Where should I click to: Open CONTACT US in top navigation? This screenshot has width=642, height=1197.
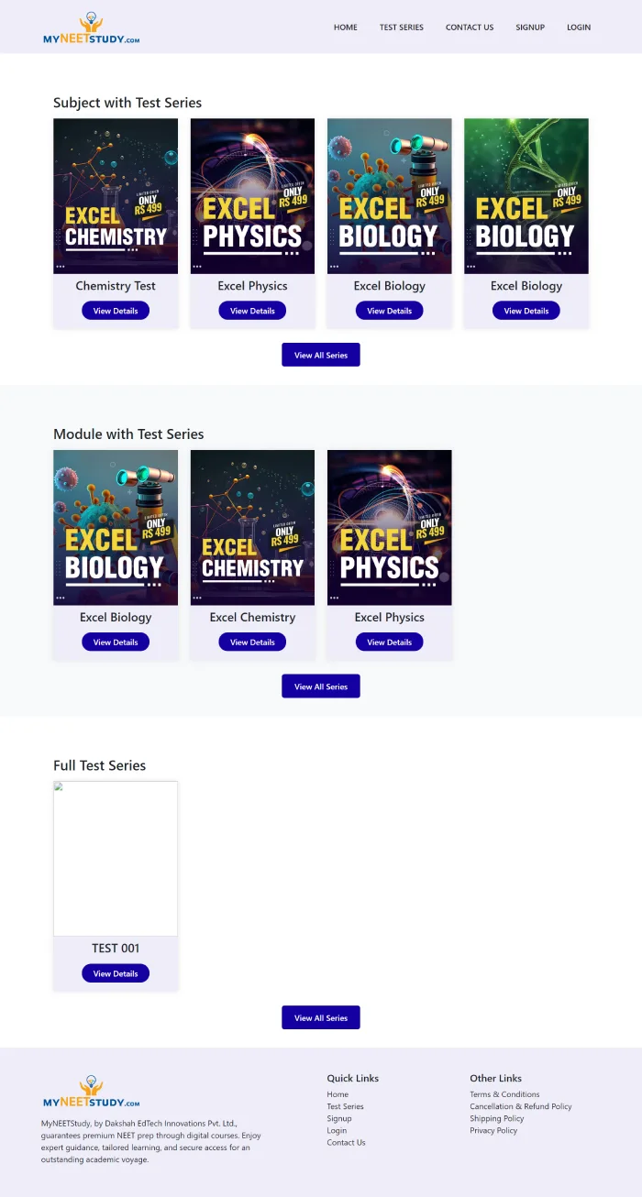click(470, 27)
